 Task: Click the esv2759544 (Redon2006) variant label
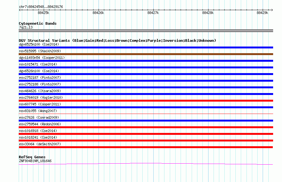click(x=40, y=124)
